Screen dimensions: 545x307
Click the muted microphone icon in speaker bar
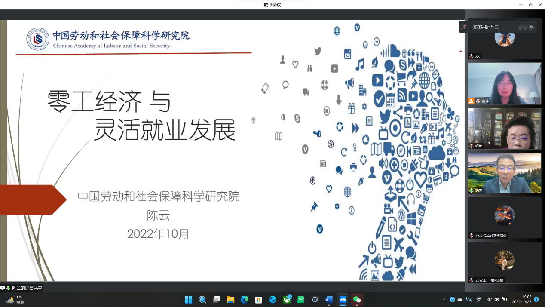pyautogui.click(x=464, y=27)
